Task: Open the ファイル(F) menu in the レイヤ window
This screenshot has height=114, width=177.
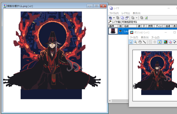Action: pyautogui.click(x=114, y=13)
